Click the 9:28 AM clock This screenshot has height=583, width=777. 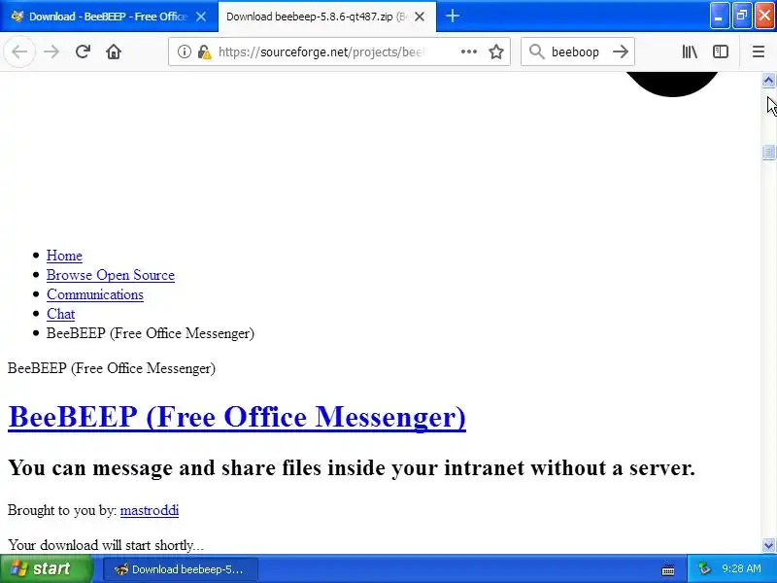point(741,568)
